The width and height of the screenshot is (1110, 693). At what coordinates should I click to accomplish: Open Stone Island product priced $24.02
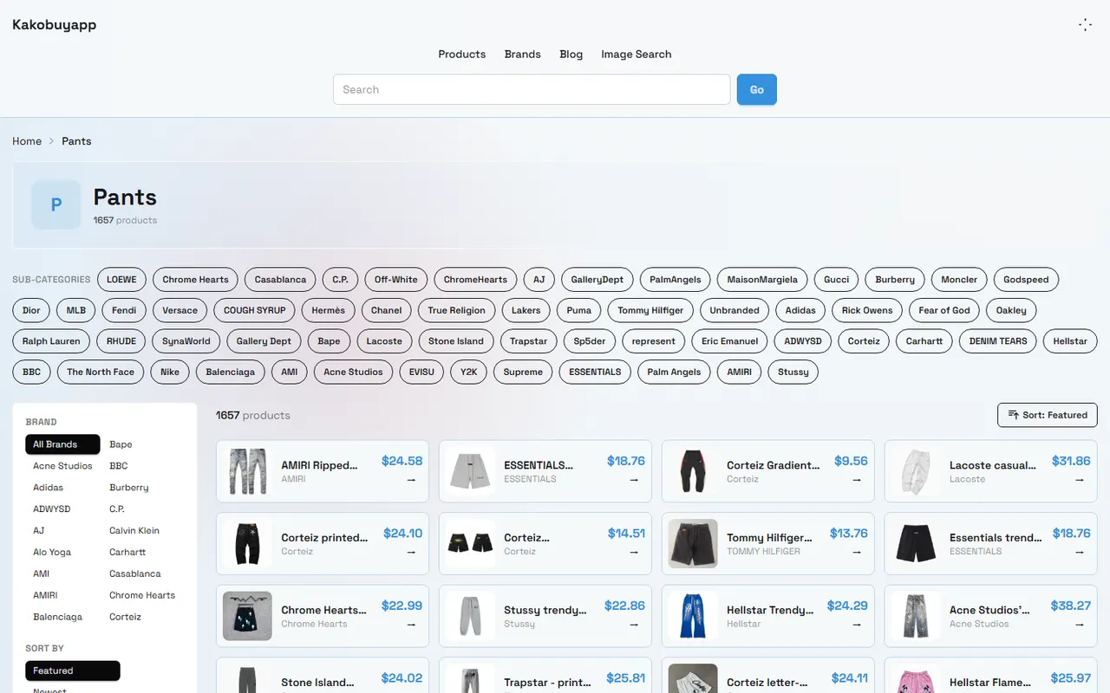click(x=323, y=676)
